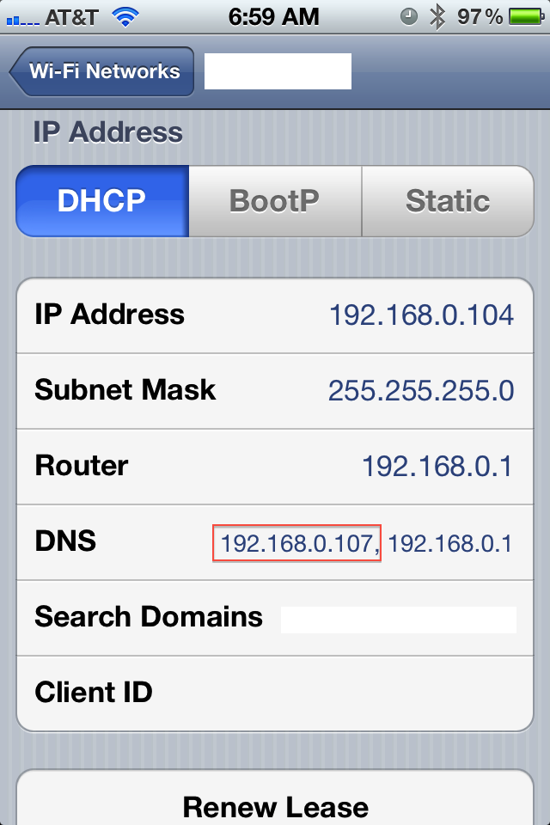The height and width of the screenshot is (825, 550).
Task: Tap the AT&T carrier label
Action: [71, 17]
